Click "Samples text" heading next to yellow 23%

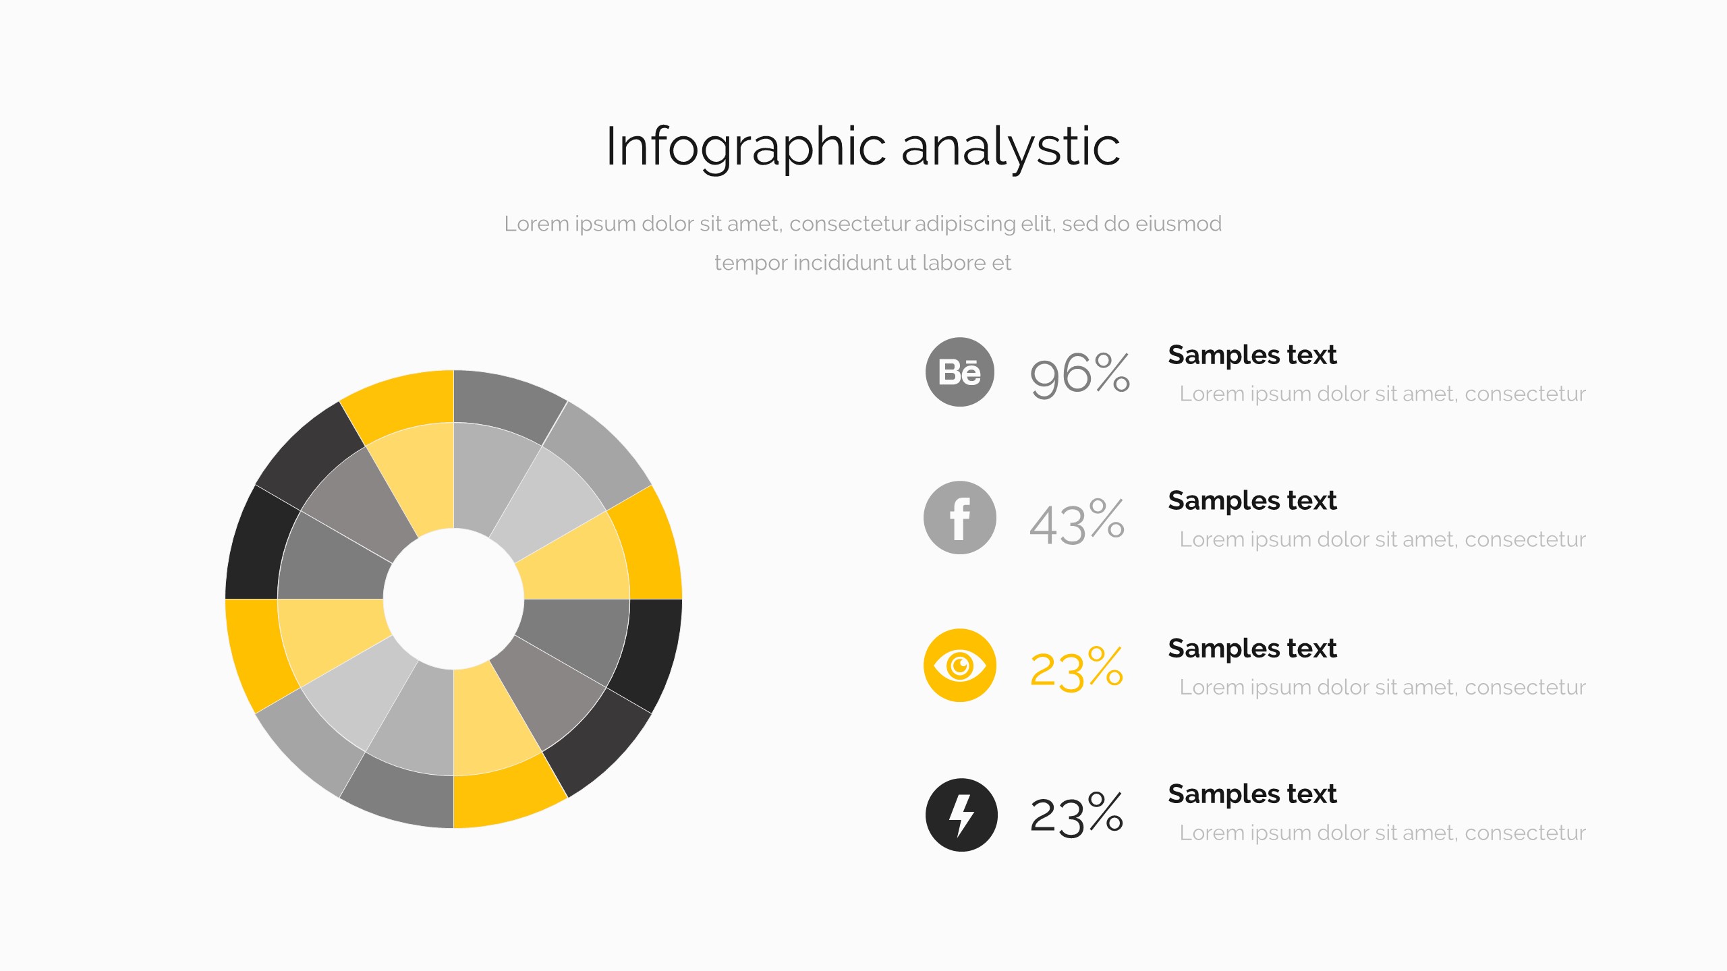tap(1252, 649)
